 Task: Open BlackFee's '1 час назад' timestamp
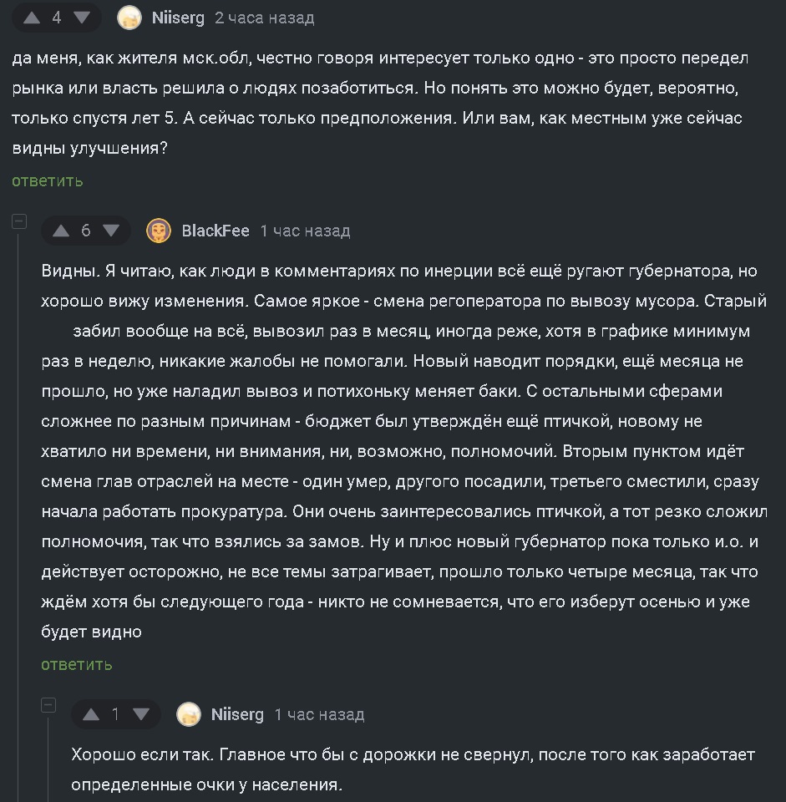click(306, 231)
